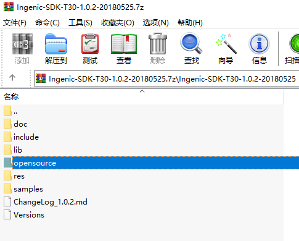Select the 'samples' folder name
The image size is (299, 241).
point(28,189)
